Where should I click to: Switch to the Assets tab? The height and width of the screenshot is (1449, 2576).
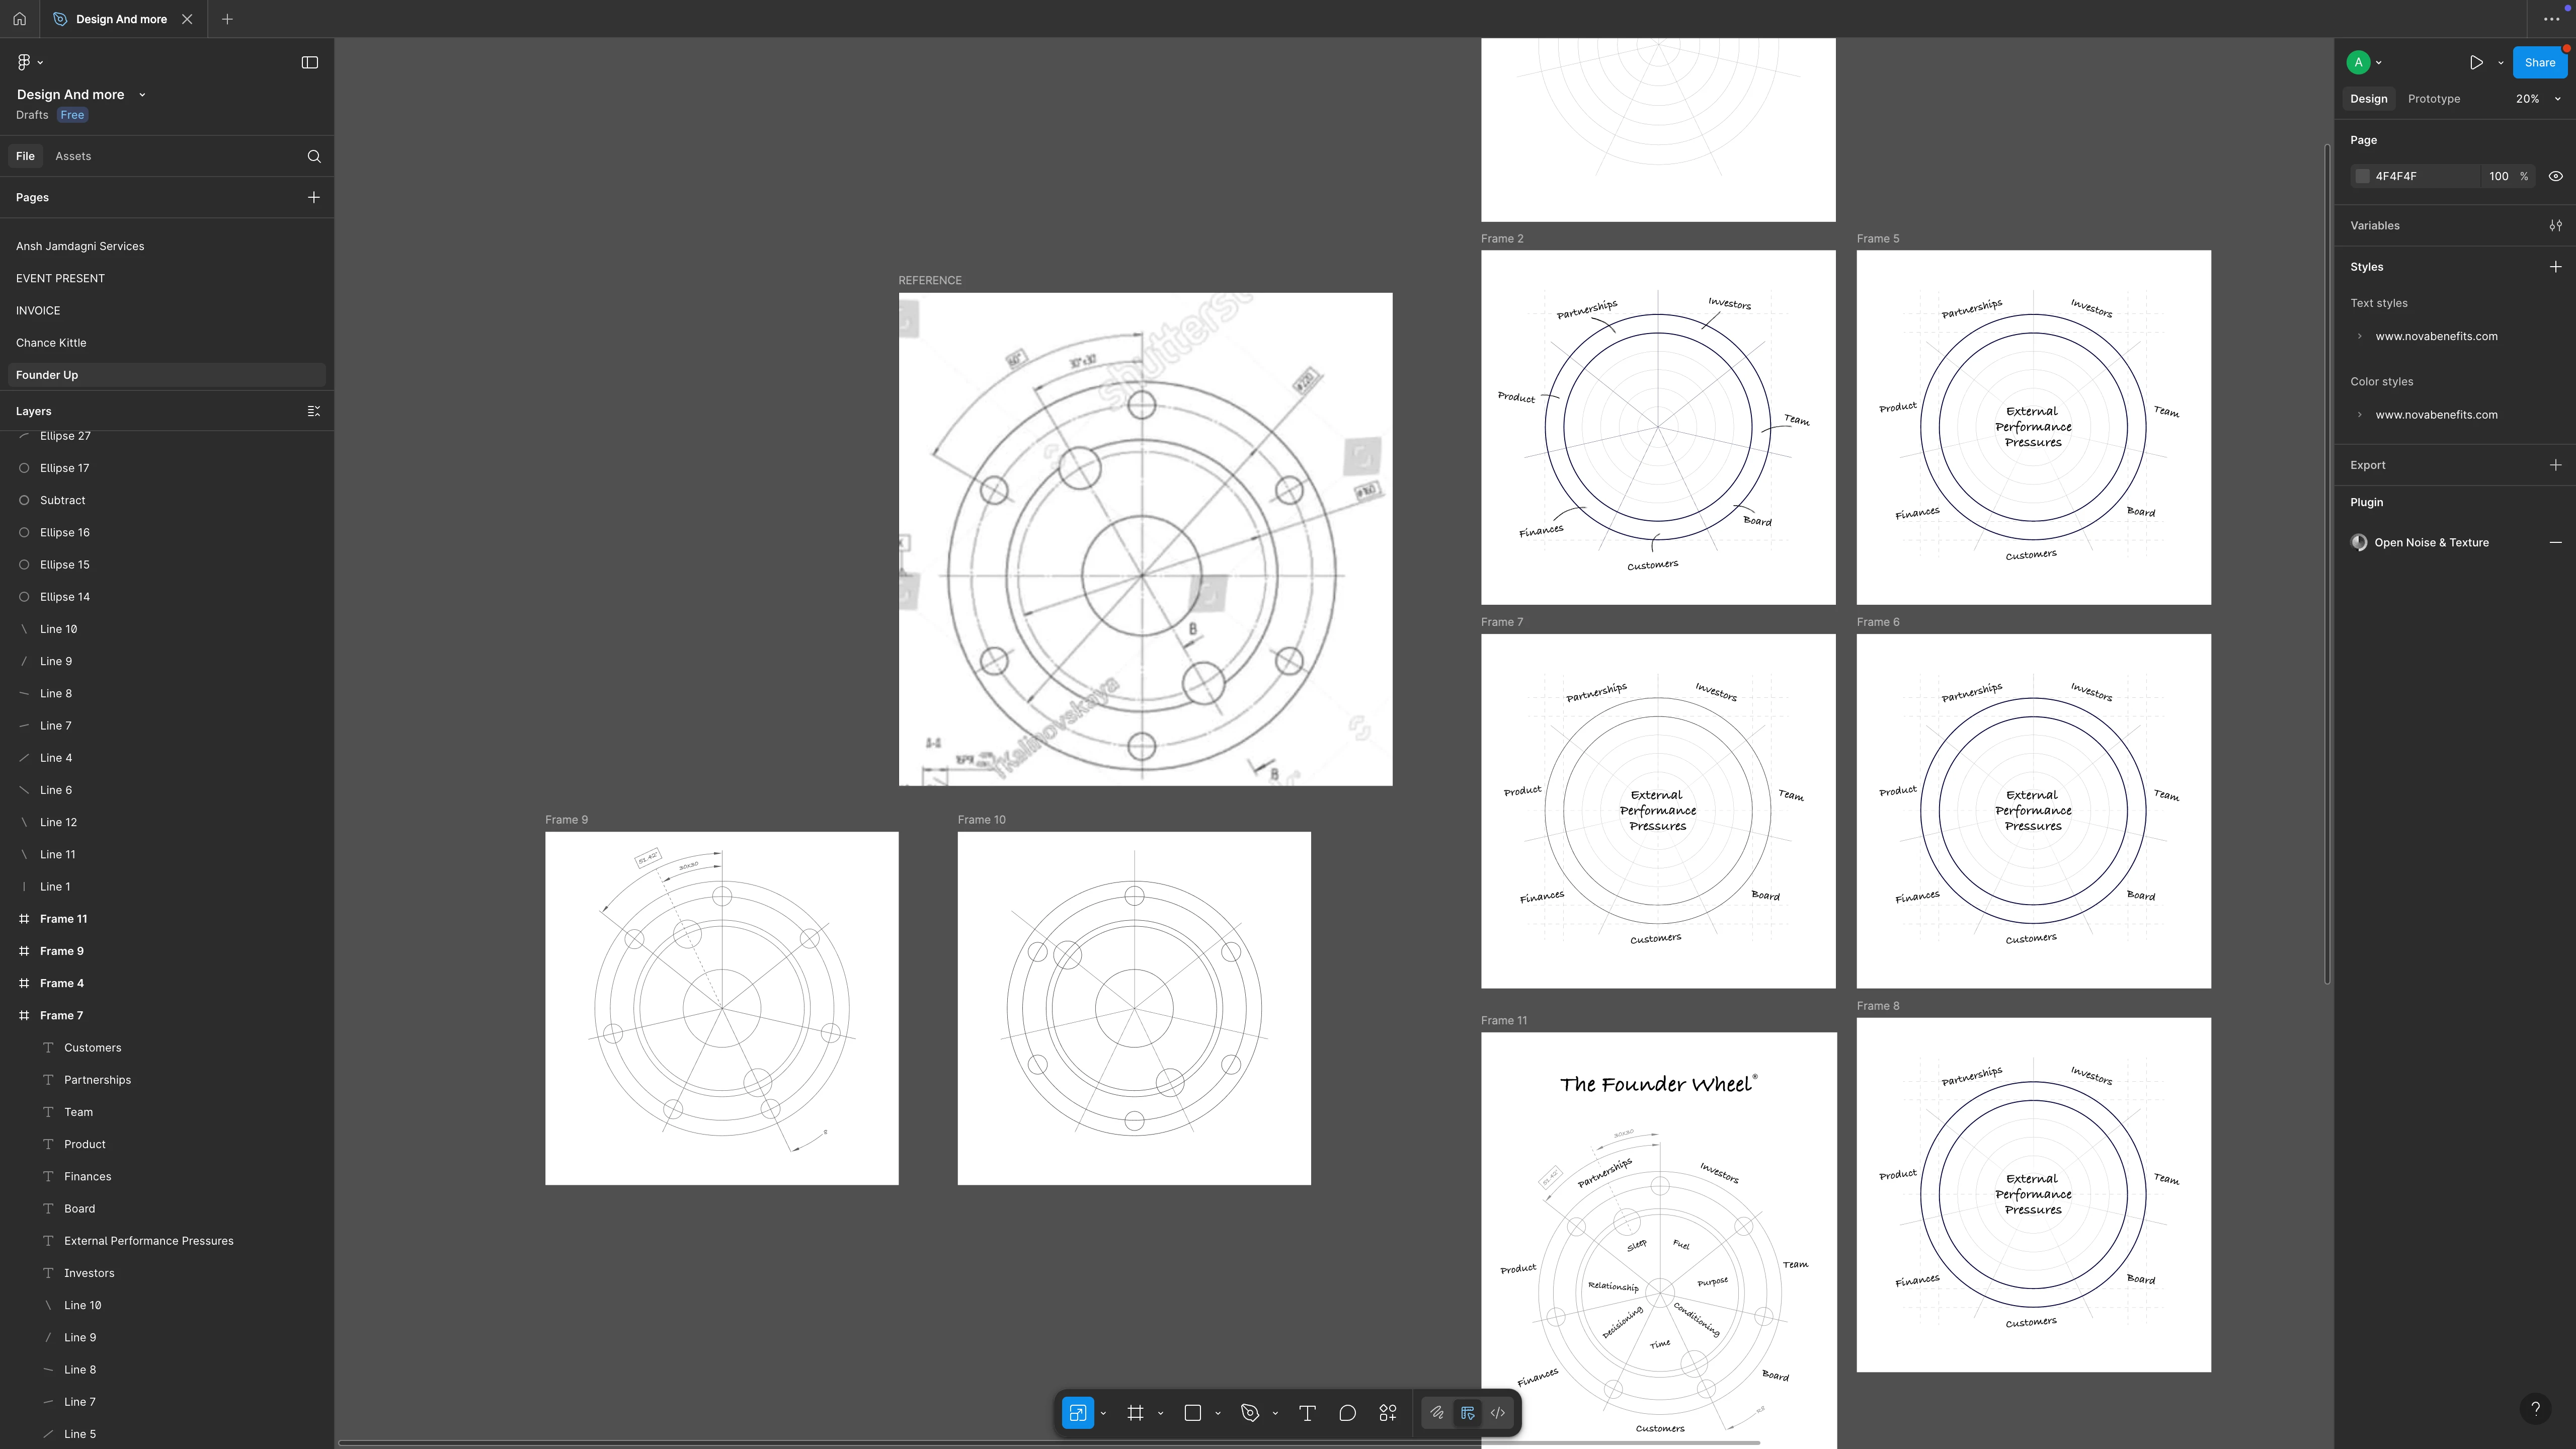73,156
